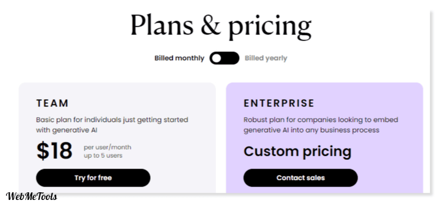Select the Billed monthly label
The image size is (439, 202).
point(179,58)
